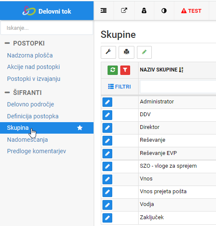Go to Predloge komentarjev link

[x=37, y=151]
